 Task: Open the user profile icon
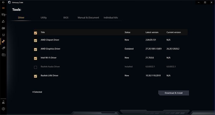(4, 102)
